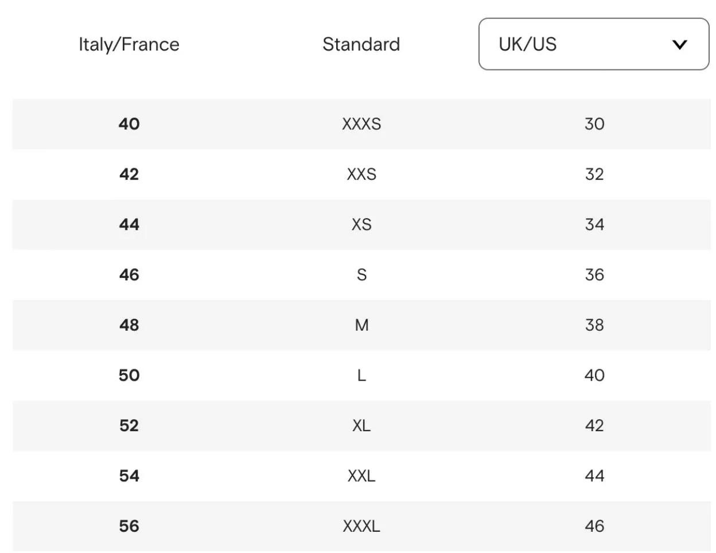Select the S standard size cell
This screenshot has width=716, height=553.
(x=361, y=274)
